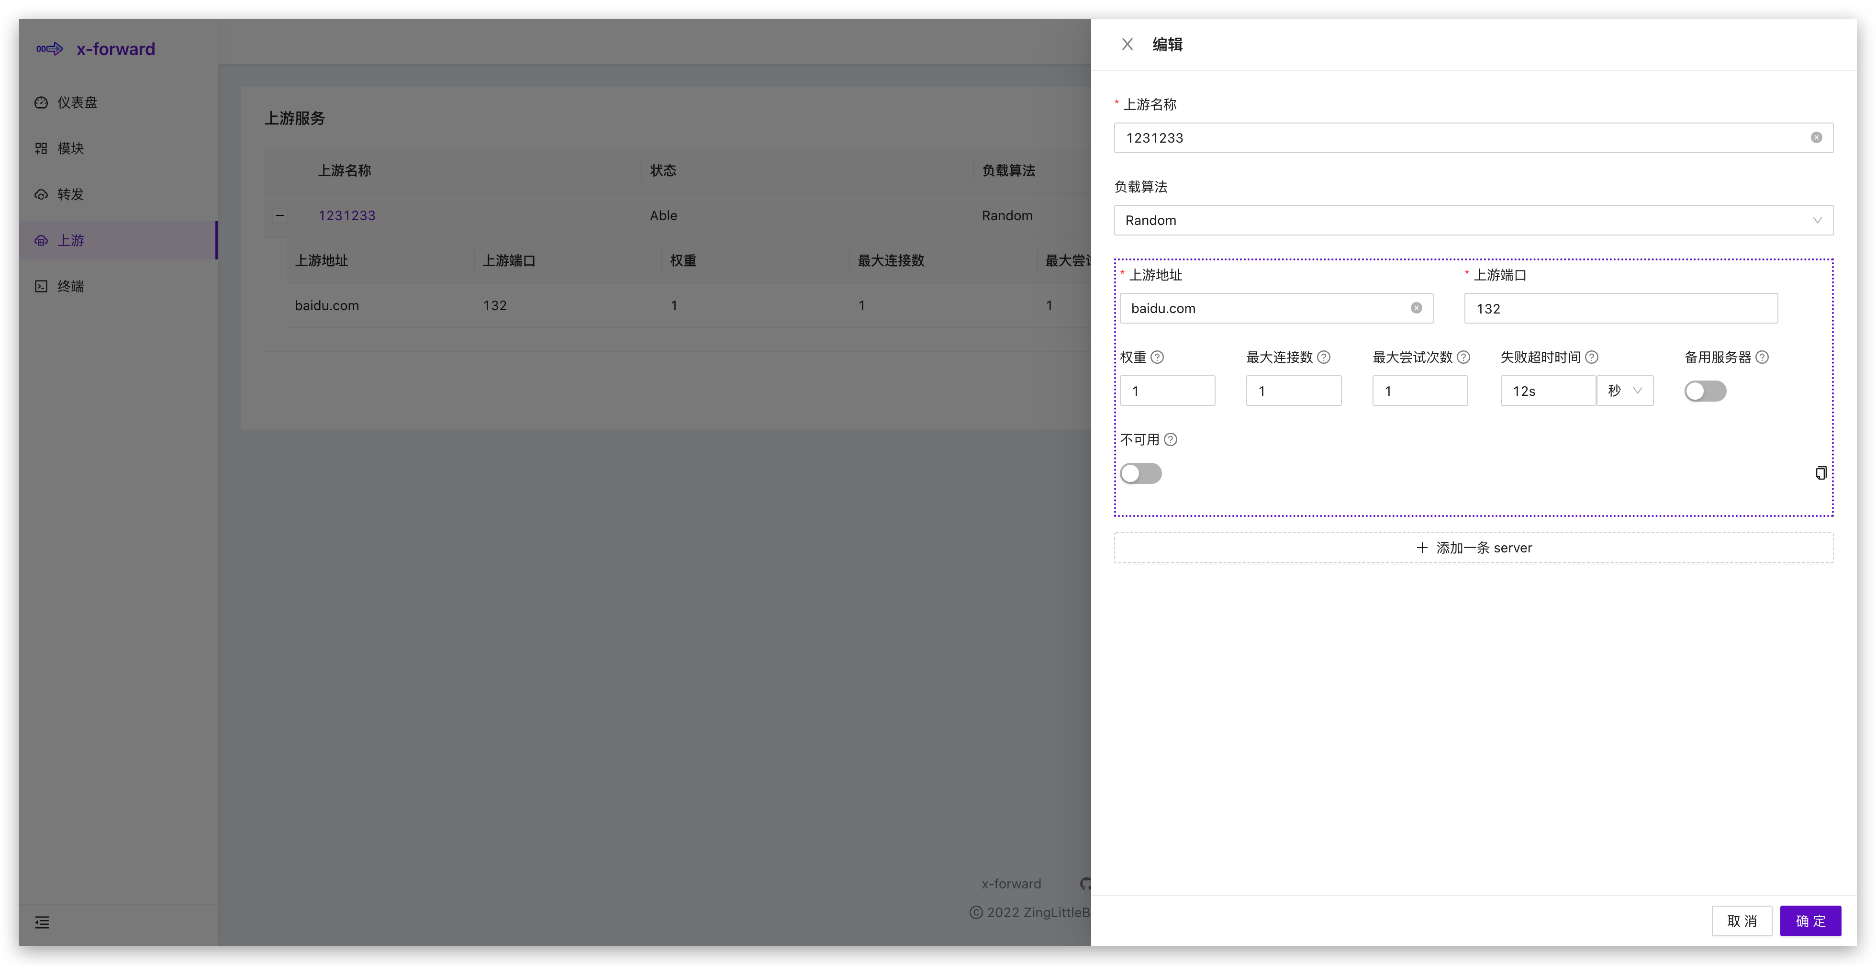Click the 权重 input field
Viewport: 1876px width, 965px height.
coord(1167,391)
